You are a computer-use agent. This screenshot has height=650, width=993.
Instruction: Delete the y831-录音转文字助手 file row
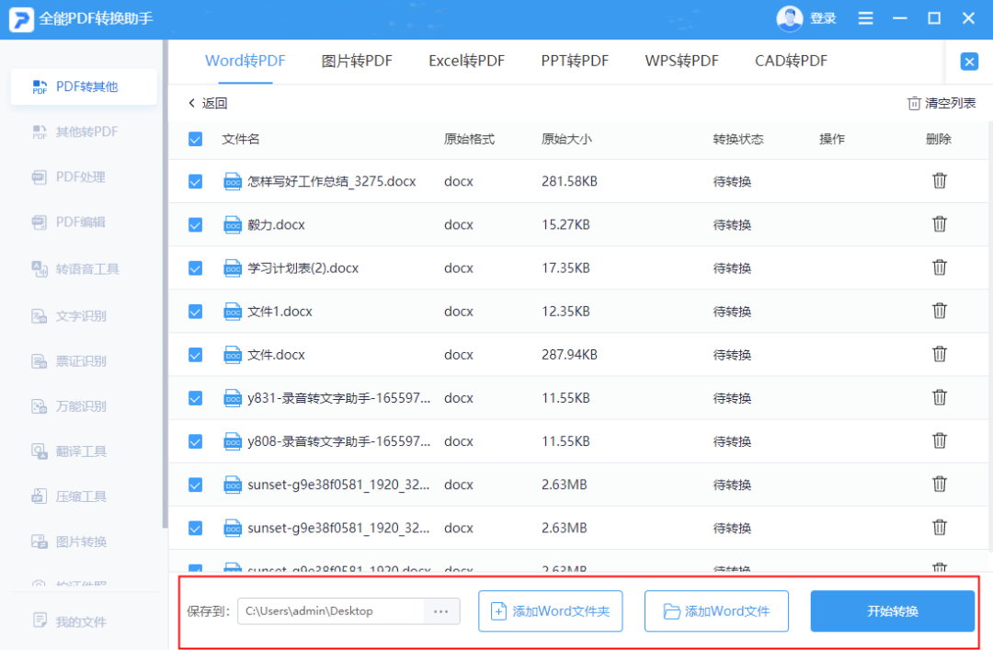[x=939, y=397]
